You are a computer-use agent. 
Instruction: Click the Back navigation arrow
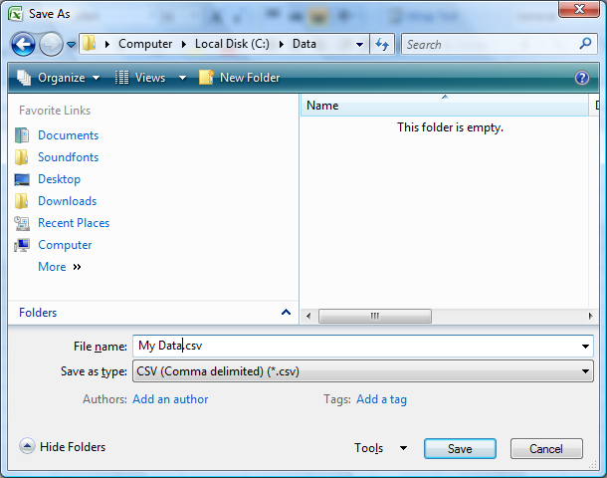tap(23, 44)
